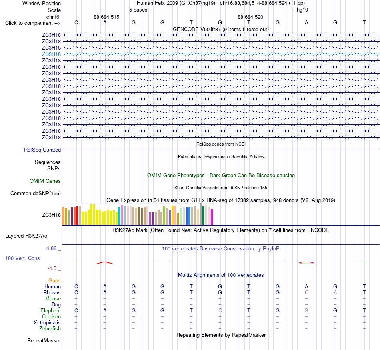Click the OMIM Genes track label

click(x=45, y=181)
